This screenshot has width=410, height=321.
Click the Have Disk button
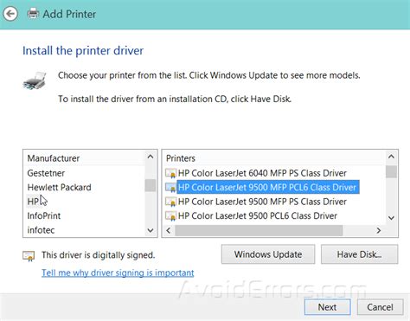coord(360,254)
